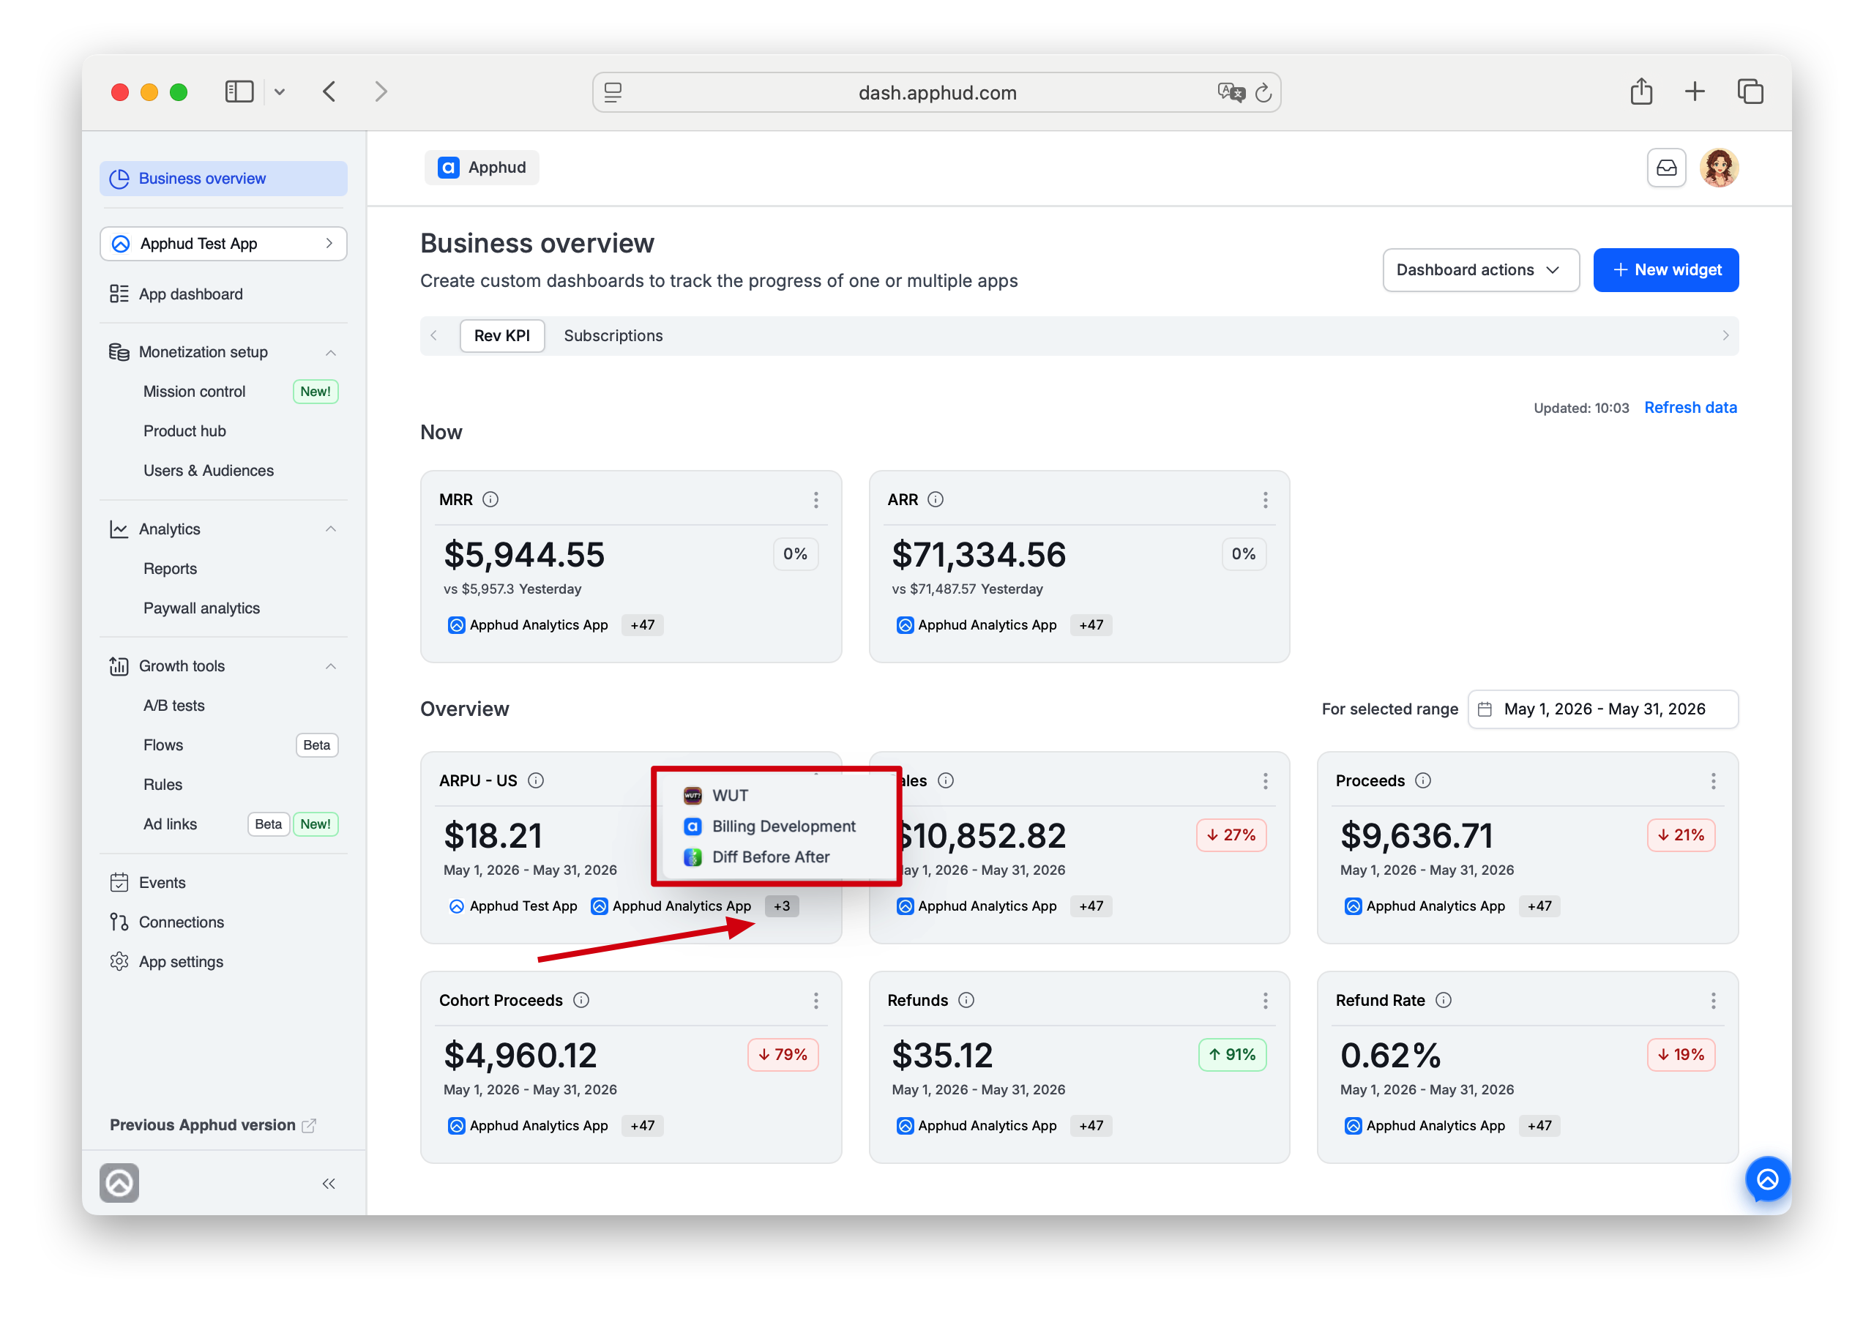Select Billing Development in the popup list

(783, 826)
